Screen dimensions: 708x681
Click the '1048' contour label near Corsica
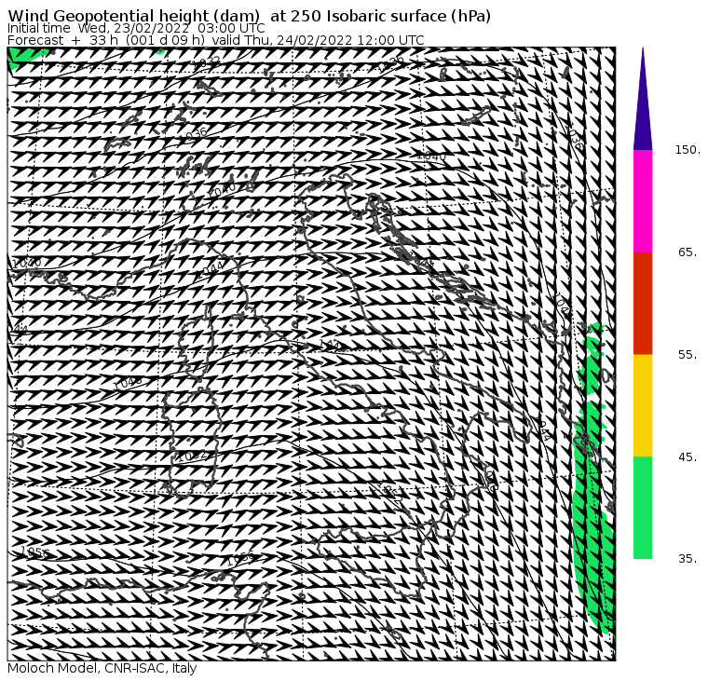pos(128,383)
